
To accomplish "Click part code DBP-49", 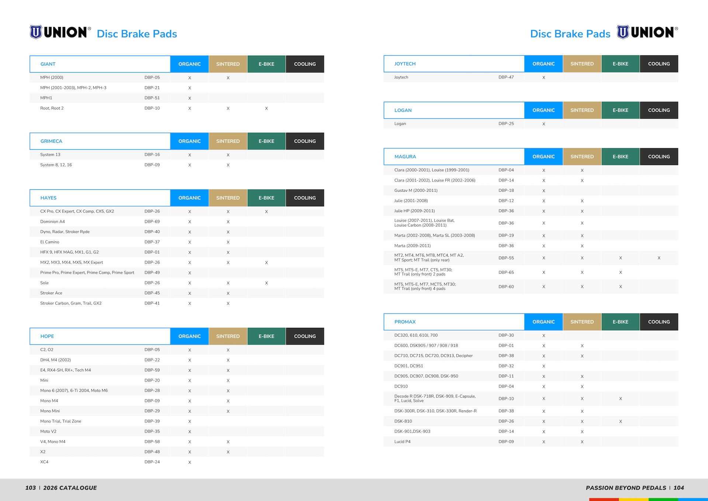I will pos(152,273).
